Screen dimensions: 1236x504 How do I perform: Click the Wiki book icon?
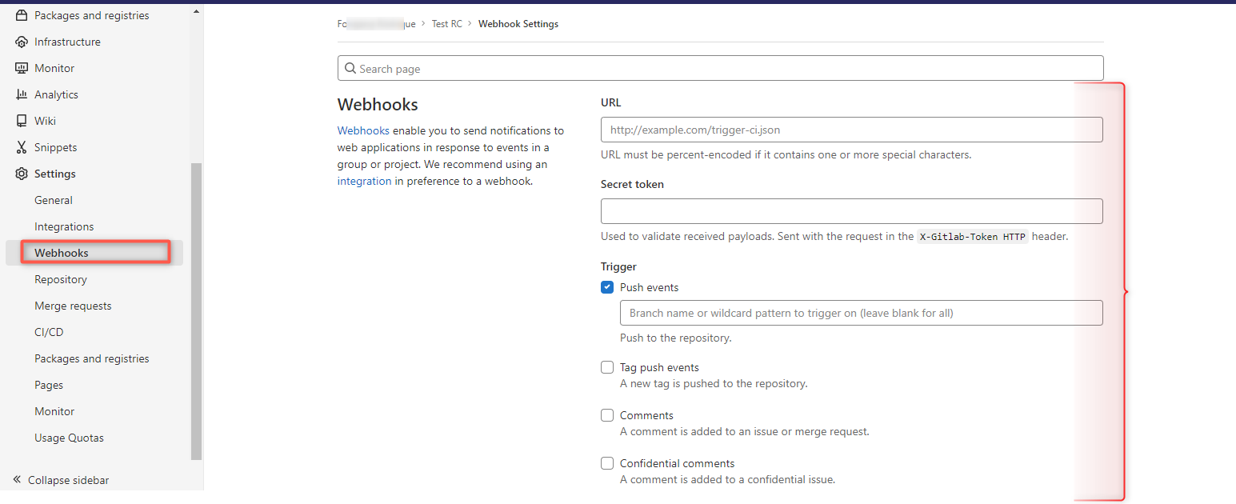(22, 121)
